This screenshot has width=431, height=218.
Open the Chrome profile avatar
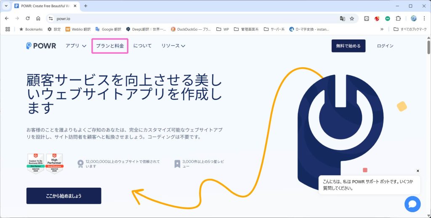pyautogui.click(x=414, y=18)
